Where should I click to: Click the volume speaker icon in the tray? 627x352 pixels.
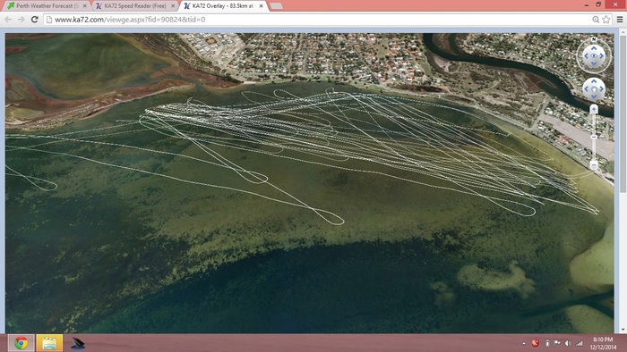pos(568,343)
